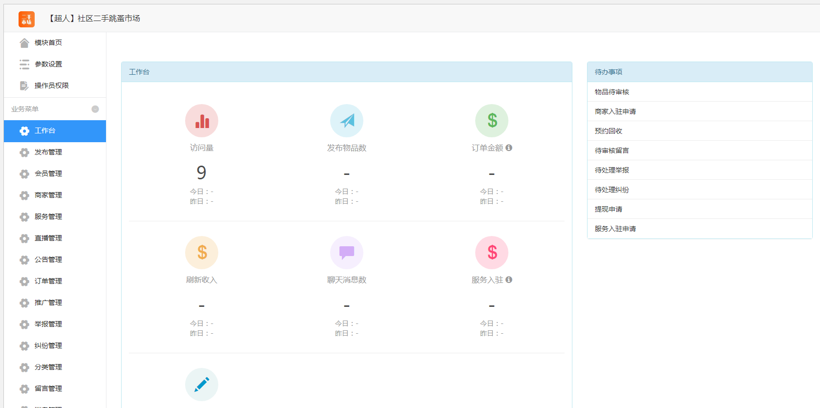Click the orange flea market app logo

point(26,19)
